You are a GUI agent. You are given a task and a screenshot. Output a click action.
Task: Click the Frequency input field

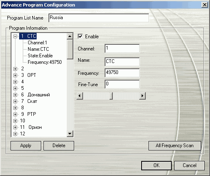(x=122, y=73)
